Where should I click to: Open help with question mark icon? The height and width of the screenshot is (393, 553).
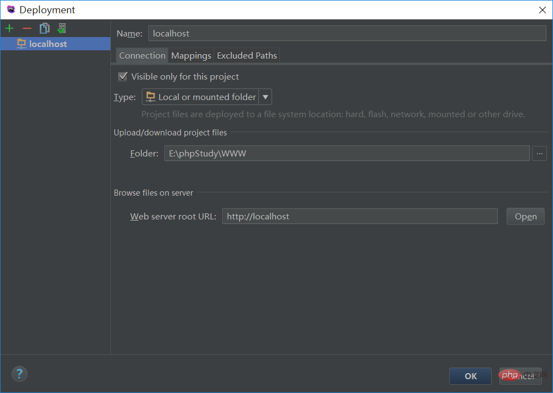tap(19, 374)
